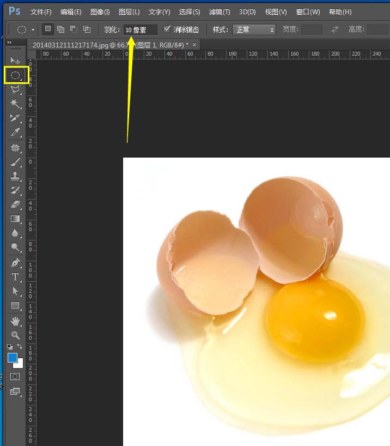
Task: Choose the Eyedropper tool
Action: (x=15, y=132)
